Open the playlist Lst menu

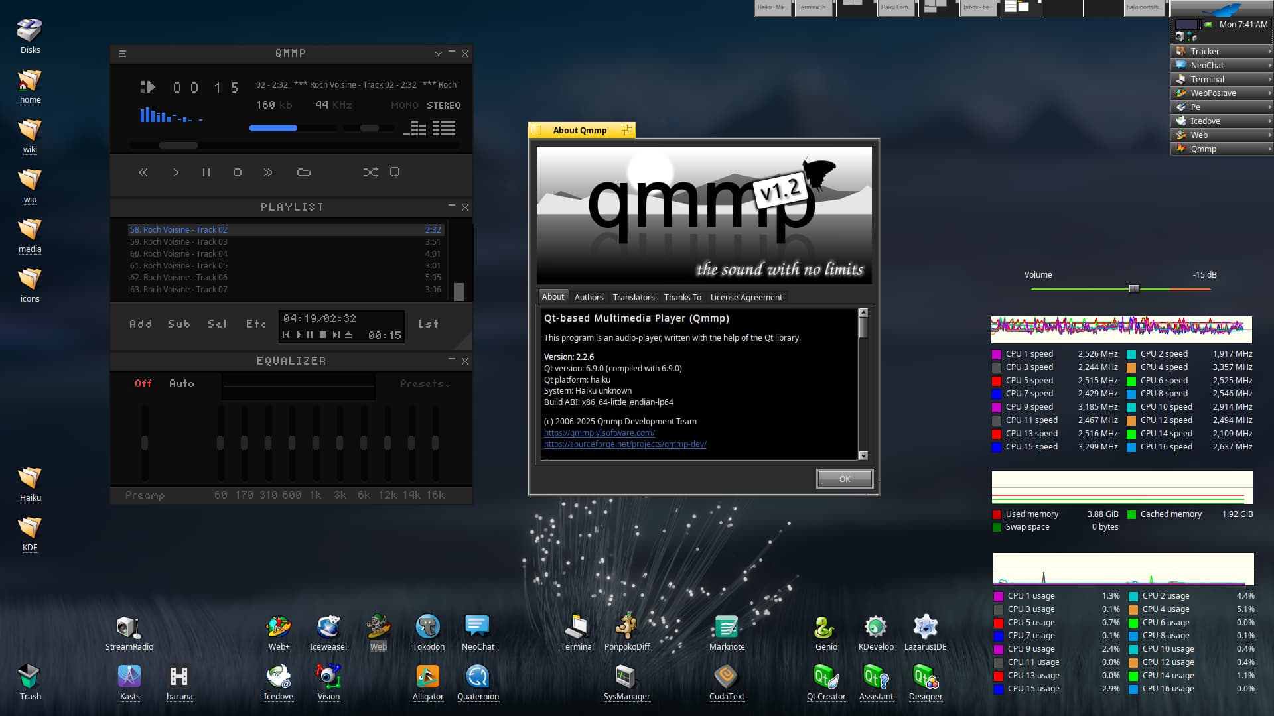coord(429,324)
